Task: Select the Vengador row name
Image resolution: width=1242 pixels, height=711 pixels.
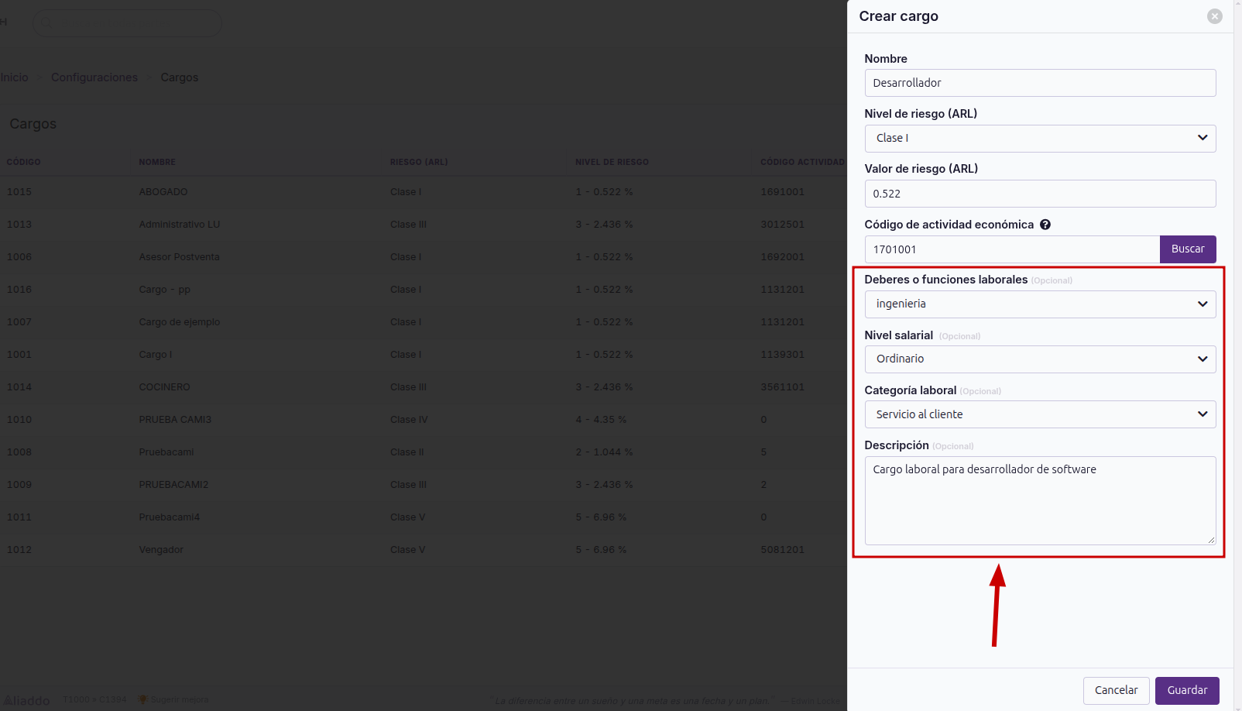Action: (161, 550)
